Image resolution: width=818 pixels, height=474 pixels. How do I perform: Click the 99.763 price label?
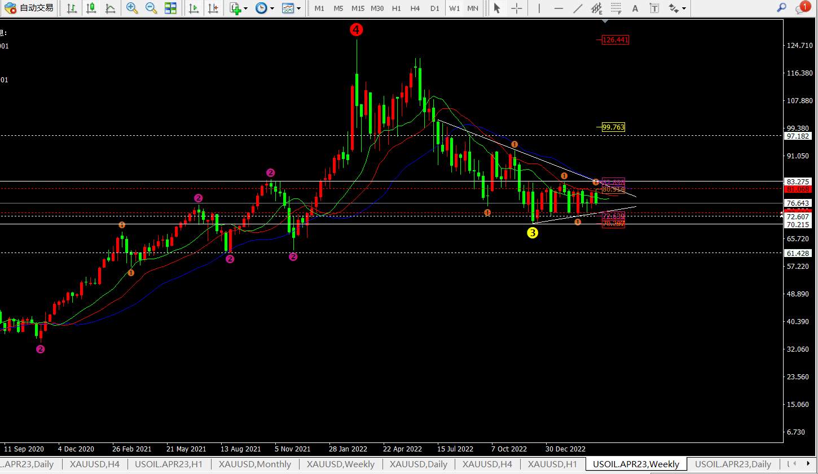tap(613, 127)
